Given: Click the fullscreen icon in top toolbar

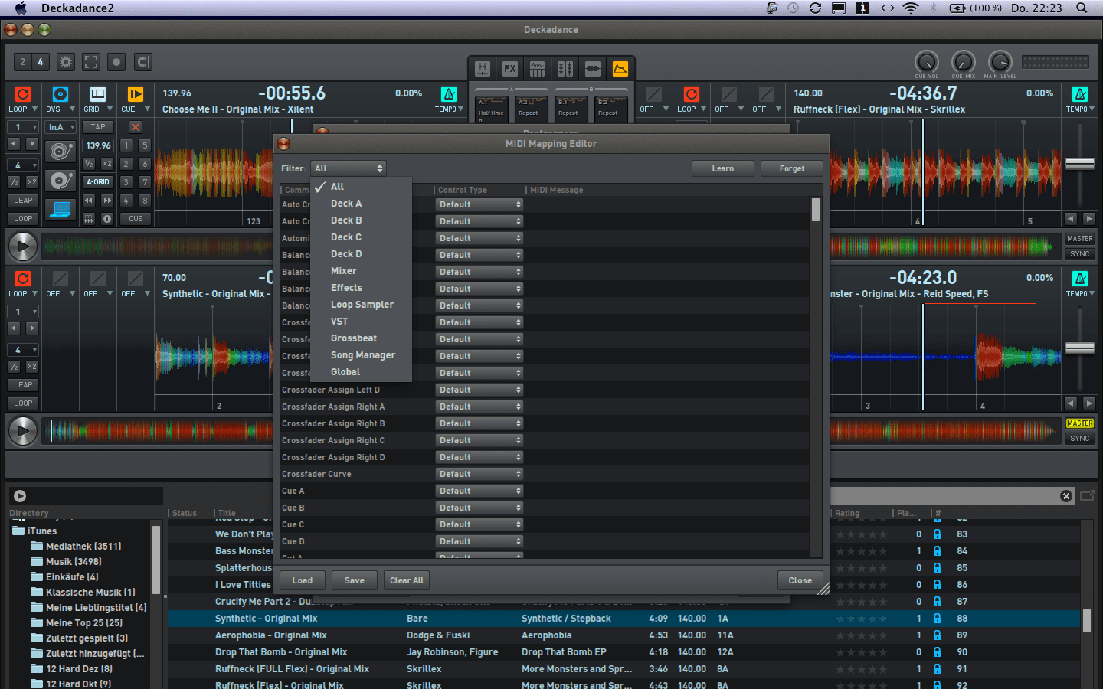Looking at the screenshot, I should (91, 62).
